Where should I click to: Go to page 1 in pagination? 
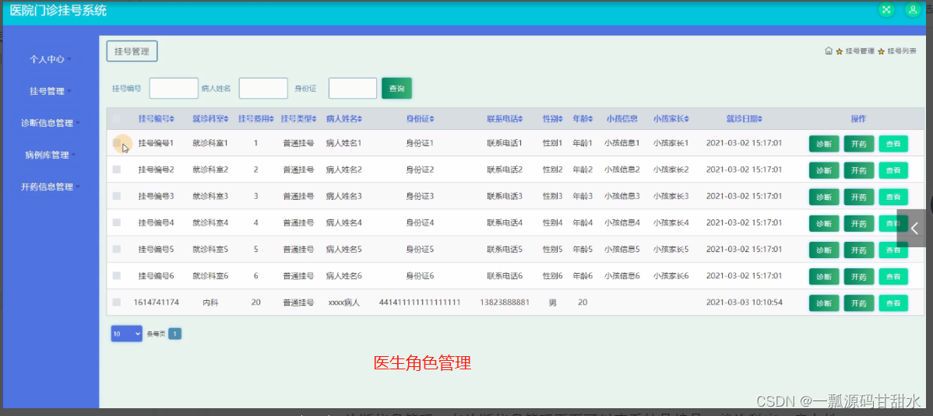point(175,334)
